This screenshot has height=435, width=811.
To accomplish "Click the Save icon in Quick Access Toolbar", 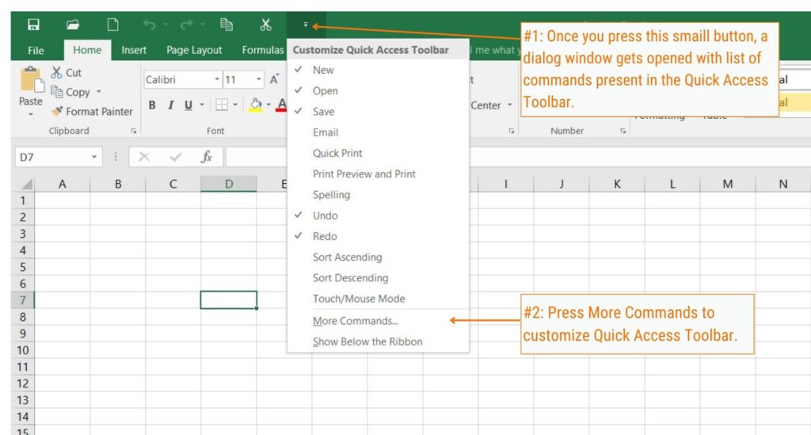I will 33,25.
